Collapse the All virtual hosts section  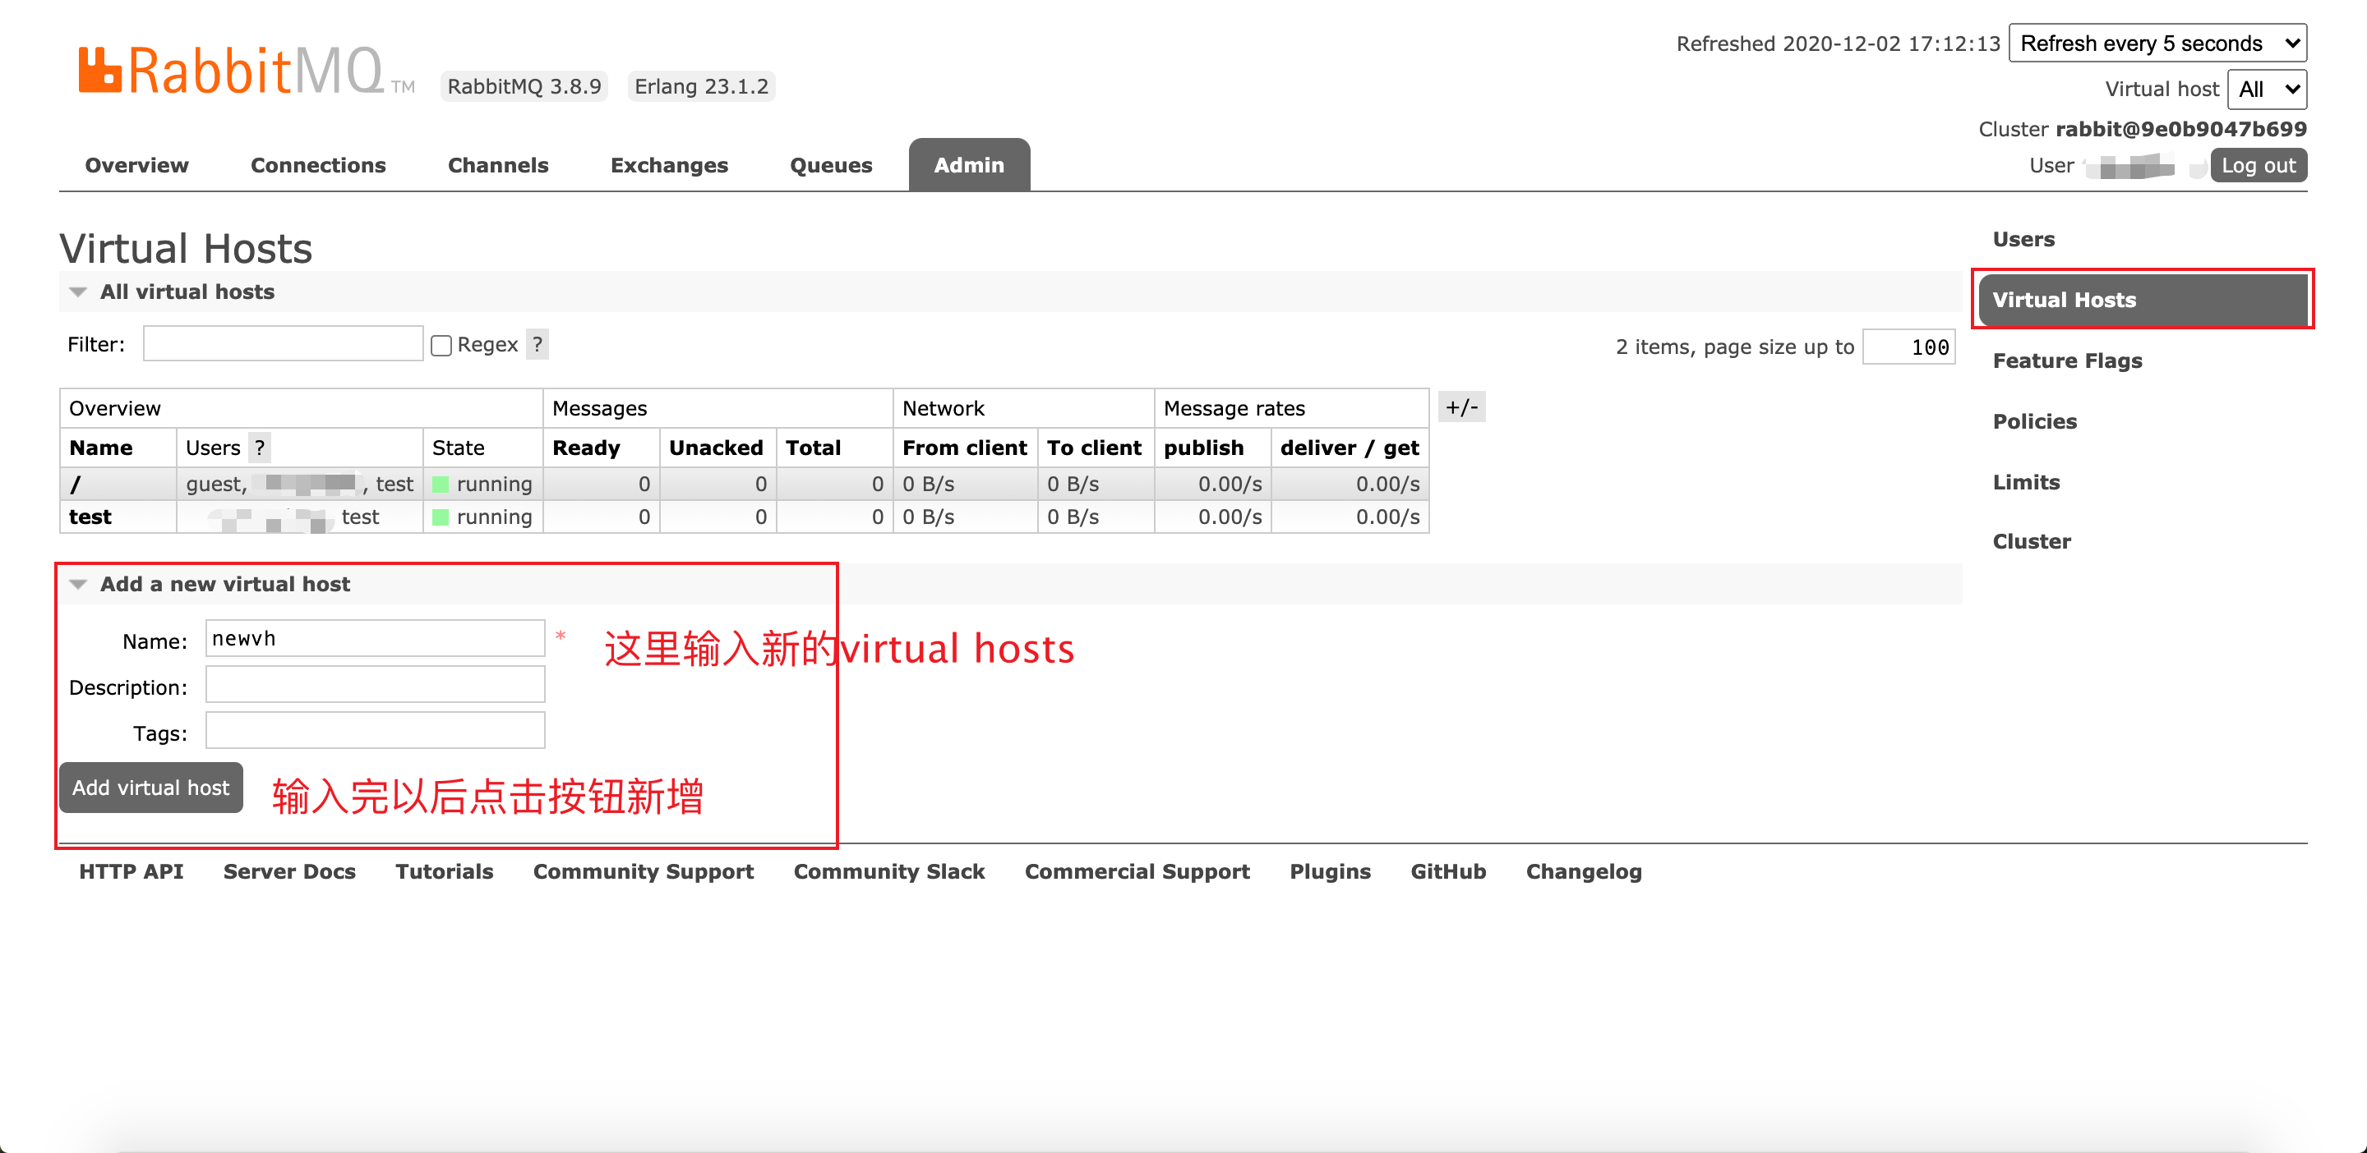point(78,291)
